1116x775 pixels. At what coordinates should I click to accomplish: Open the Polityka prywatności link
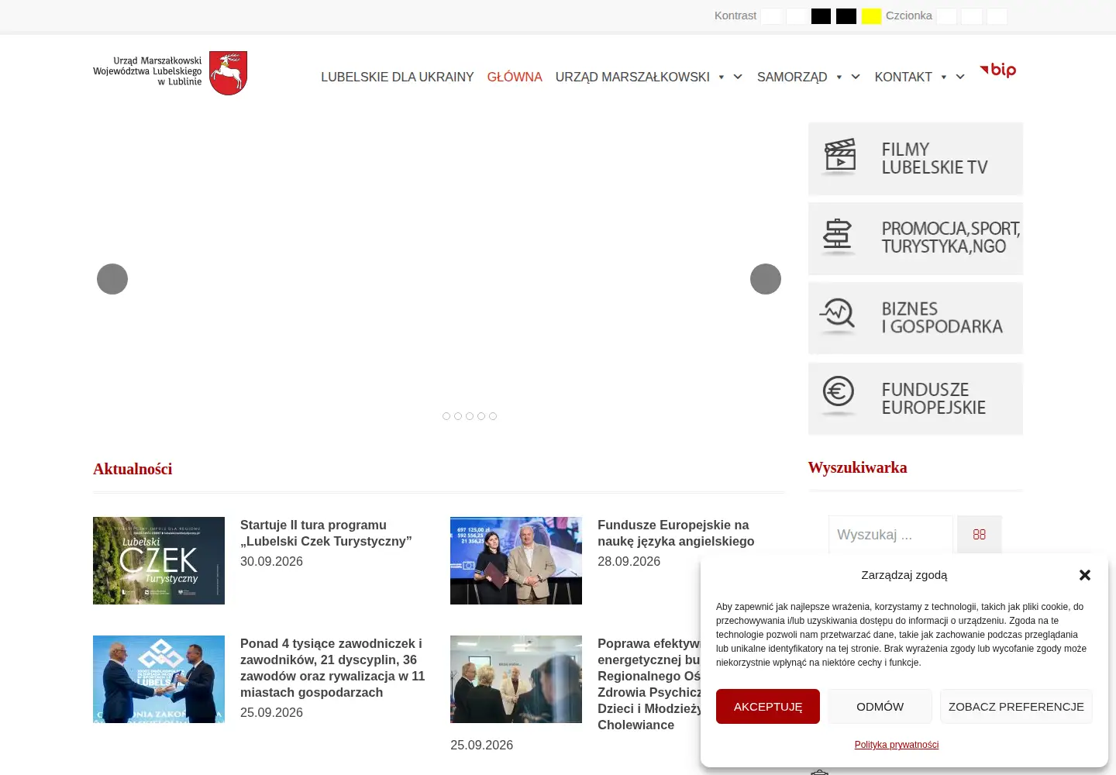tap(897, 745)
